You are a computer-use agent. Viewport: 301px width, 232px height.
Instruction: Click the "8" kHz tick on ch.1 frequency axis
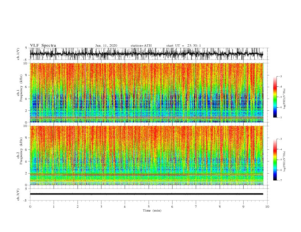pos(27,75)
